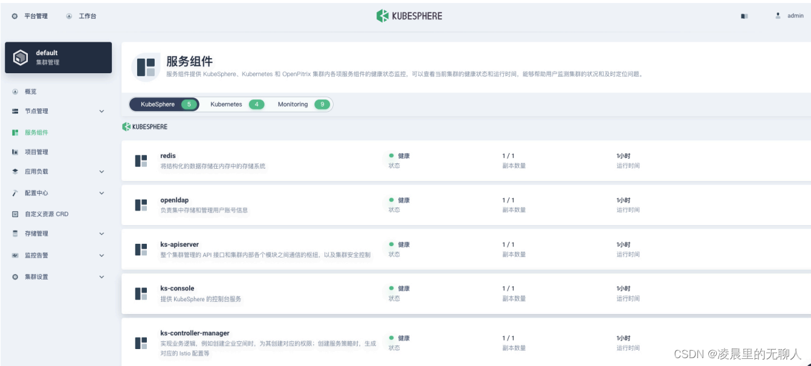Viewport: 811px width, 366px height.
Task: Click the redis component icon
Action: 141,161
